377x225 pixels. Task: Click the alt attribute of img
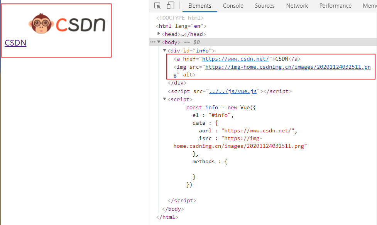point(188,75)
